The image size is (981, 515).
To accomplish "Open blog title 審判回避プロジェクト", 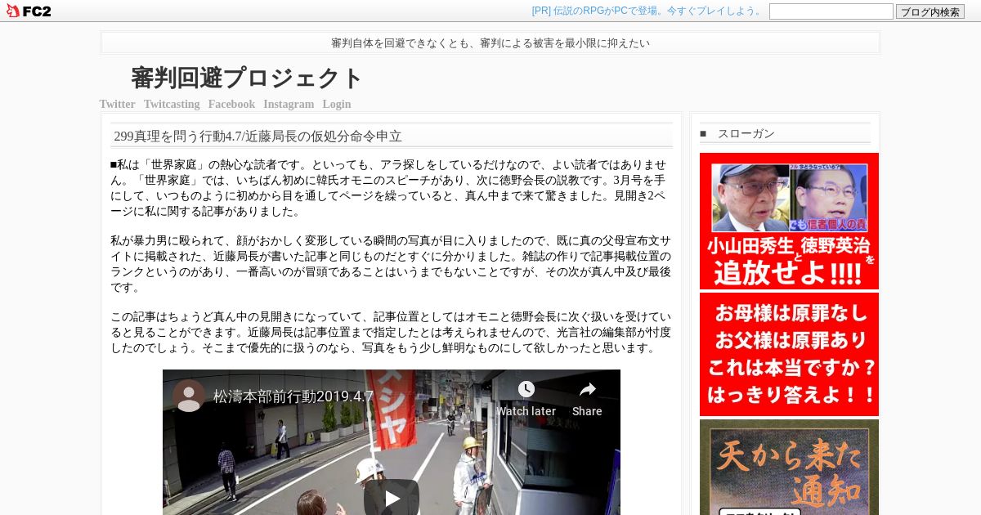I will [x=247, y=78].
